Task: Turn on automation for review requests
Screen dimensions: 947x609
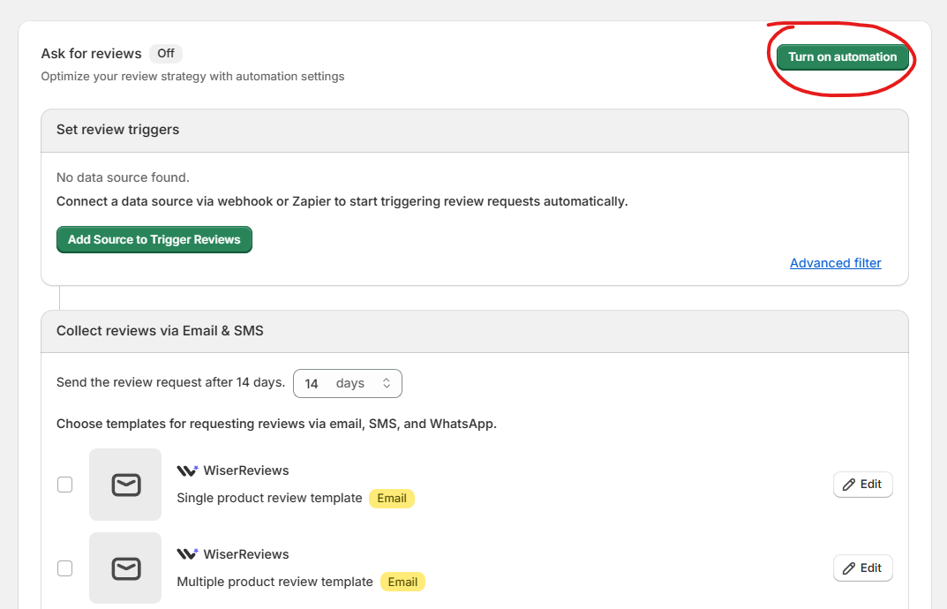Action: (x=840, y=56)
